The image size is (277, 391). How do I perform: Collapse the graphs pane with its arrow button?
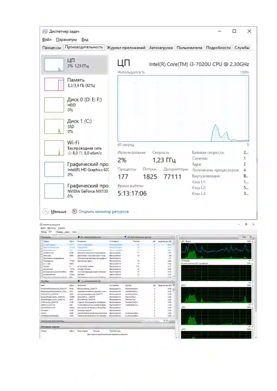tap(182, 237)
